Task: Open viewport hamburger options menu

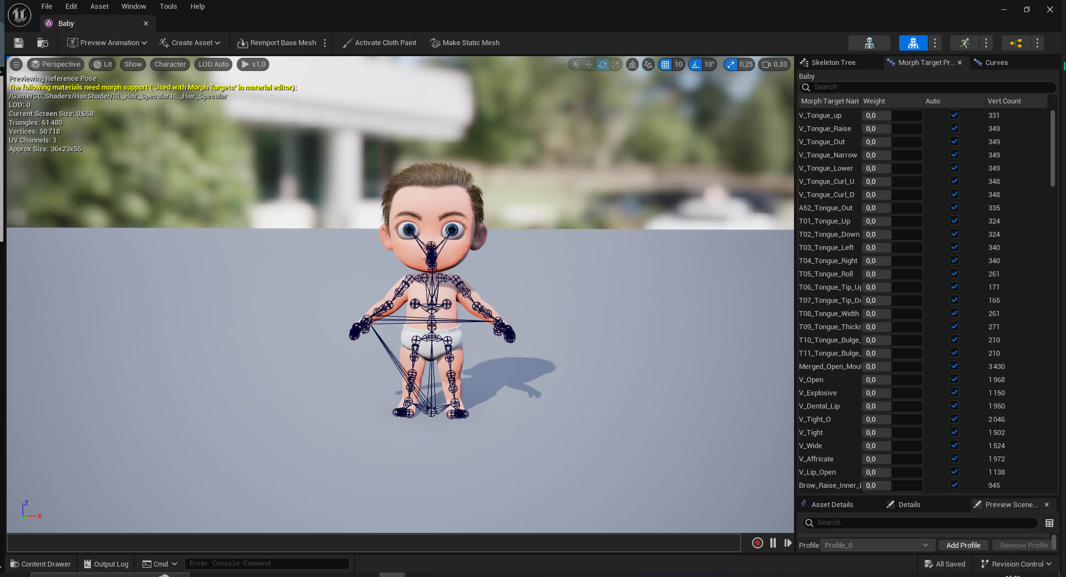Action: 17,64
